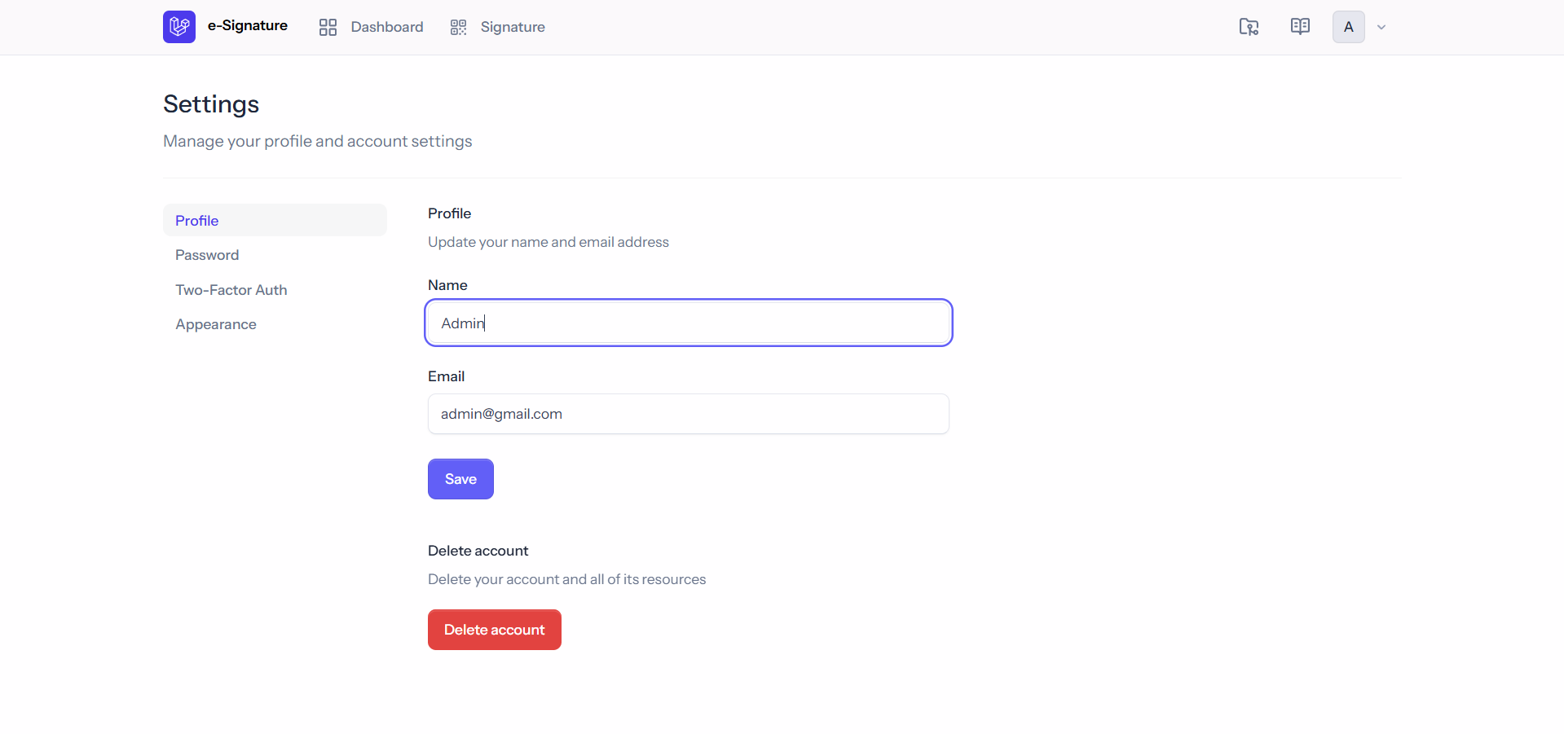This screenshot has height=734, width=1564.
Task: Click the e-Signature logo icon
Action: coord(179,27)
